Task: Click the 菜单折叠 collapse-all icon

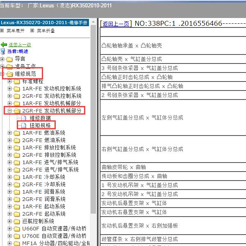Action: pos(32,30)
